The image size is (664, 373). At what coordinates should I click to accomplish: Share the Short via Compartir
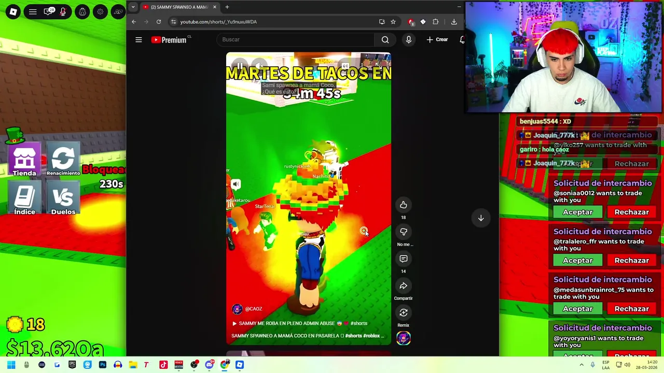pyautogui.click(x=404, y=286)
